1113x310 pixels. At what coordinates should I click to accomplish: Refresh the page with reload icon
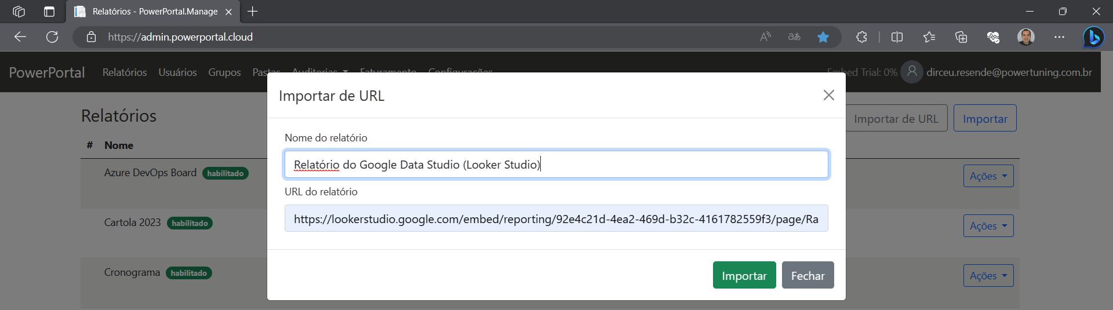(52, 37)
